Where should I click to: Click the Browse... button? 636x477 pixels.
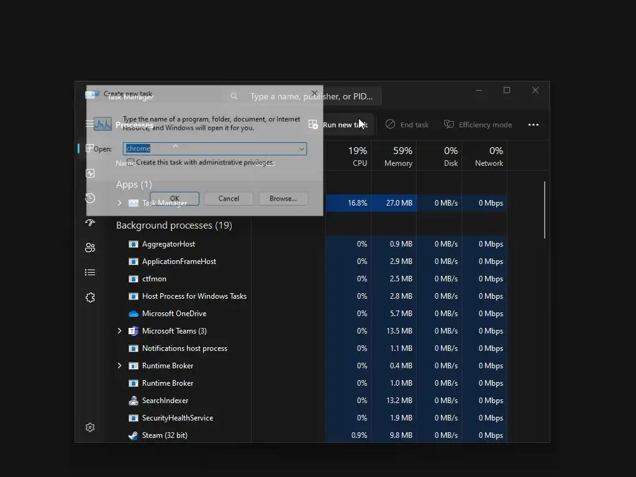point(283,199)
